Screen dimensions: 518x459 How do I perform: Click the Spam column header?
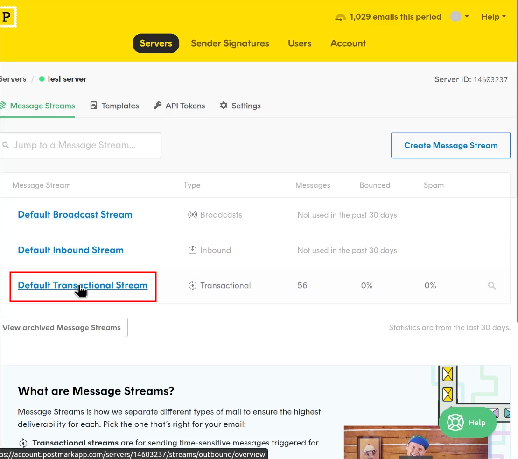coord(434,185)
